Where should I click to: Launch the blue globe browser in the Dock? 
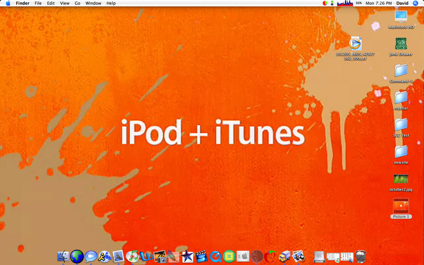[77, 257]
